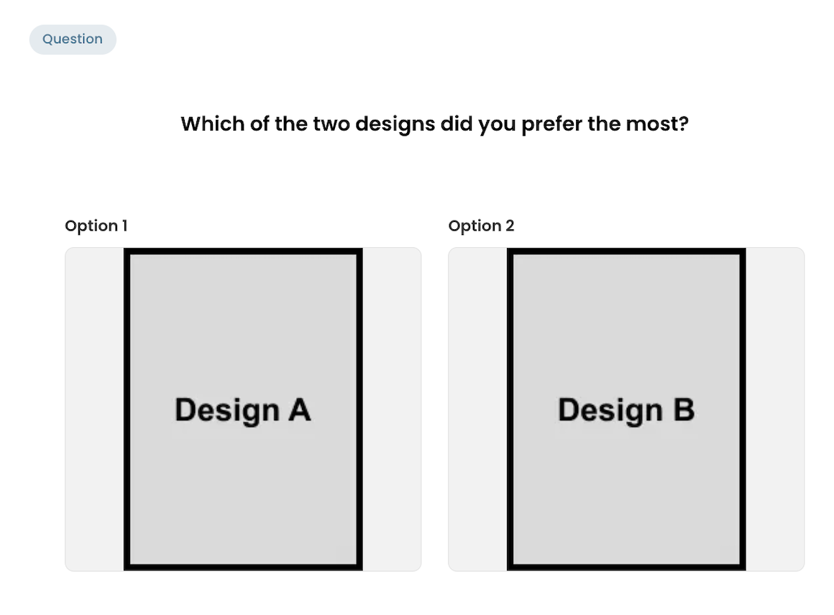Image resolution: width=834 pixels, height=615 pixels.
Task: Click the Question badge
Action: coord(73,40)
